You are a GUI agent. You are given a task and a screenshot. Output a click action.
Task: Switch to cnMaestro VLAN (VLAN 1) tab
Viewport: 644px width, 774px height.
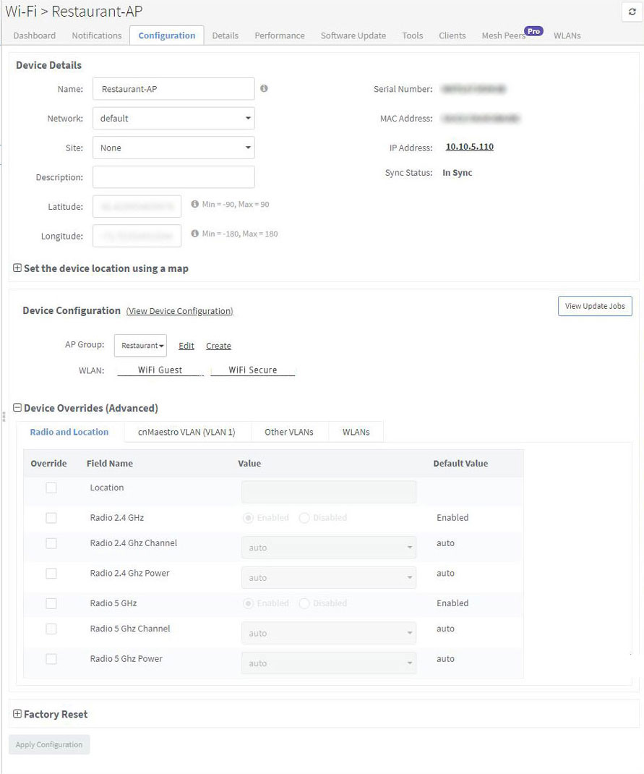(x=187, y=432)
